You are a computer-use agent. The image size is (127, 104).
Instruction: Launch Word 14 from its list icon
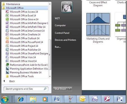[7, 61]
